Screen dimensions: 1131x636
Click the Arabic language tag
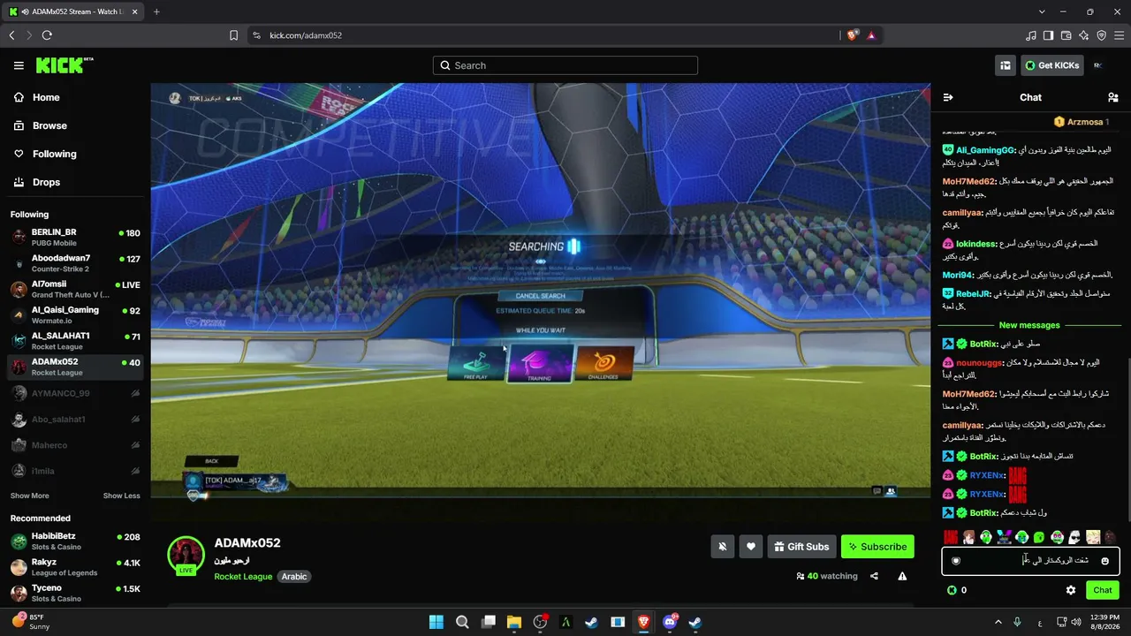[294, 577]
